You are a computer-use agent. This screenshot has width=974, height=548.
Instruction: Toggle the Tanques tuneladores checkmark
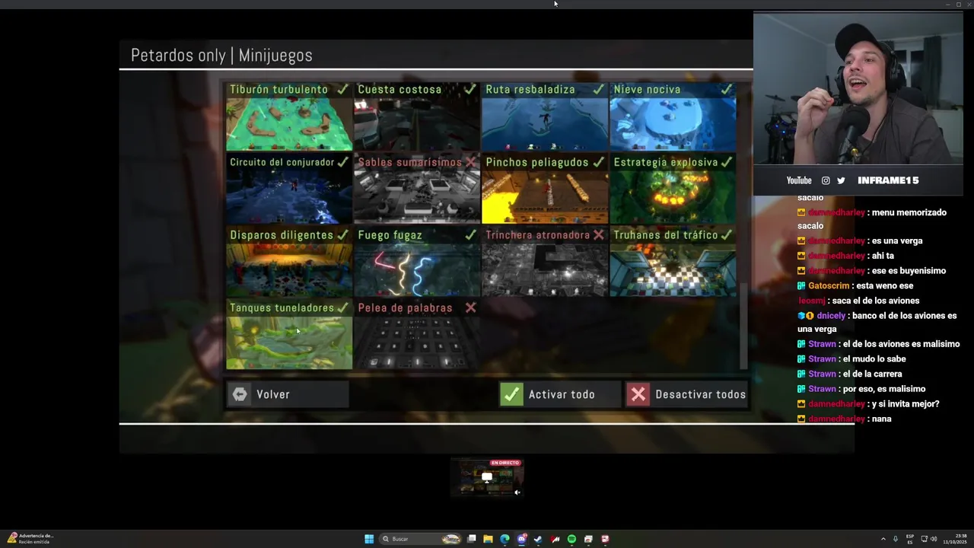(x=343, y=308)
